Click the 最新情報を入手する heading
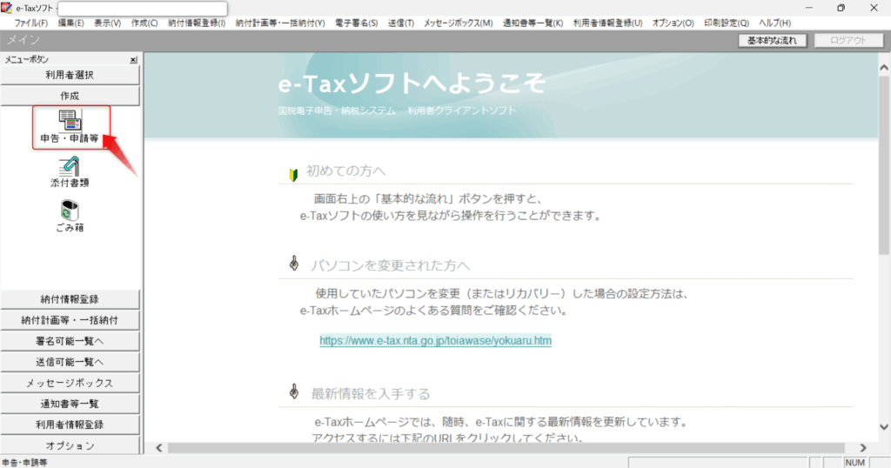Viewport: 891px width, 468px height. 371,393
